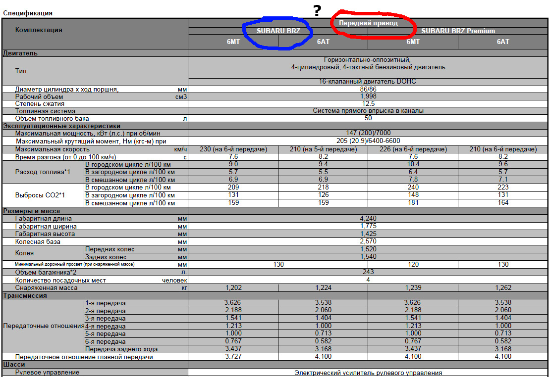Click the '240' CO2 emission value
549x377 pixels.
coord(413,187)
